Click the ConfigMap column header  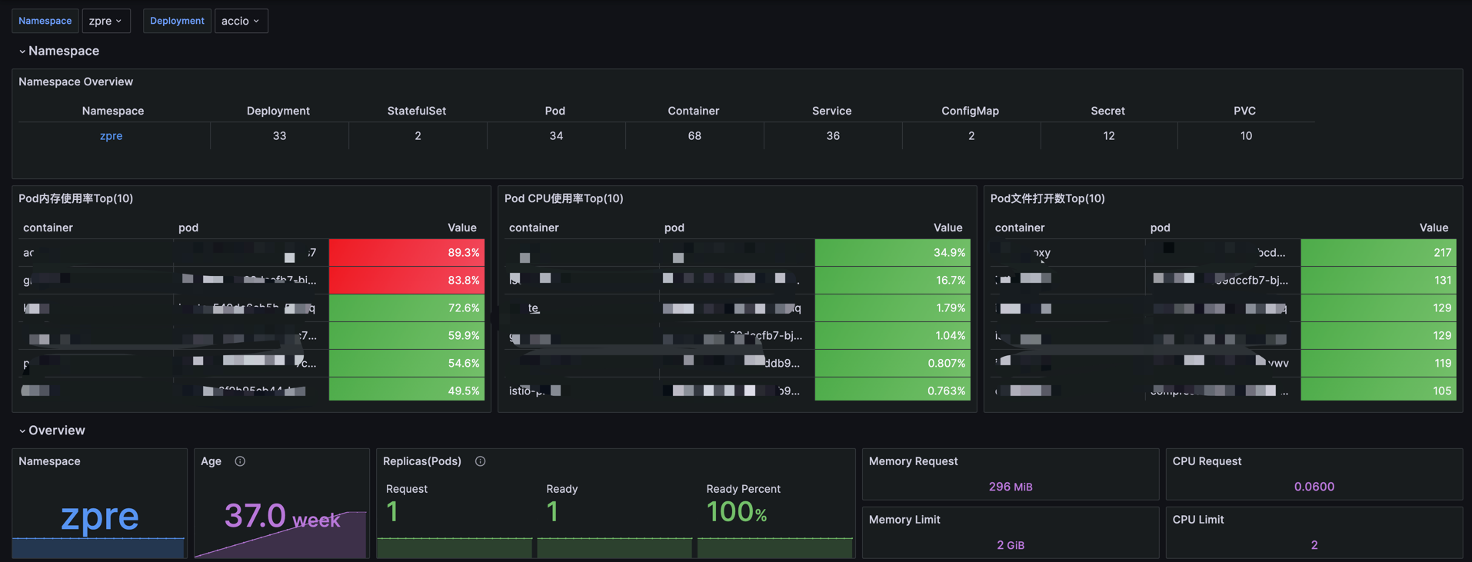tap(971, 111)
